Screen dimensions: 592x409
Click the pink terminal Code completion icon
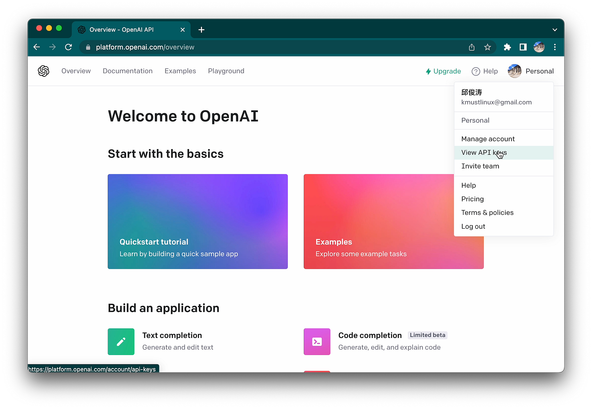pyautogui.click(x=317, y=342)
